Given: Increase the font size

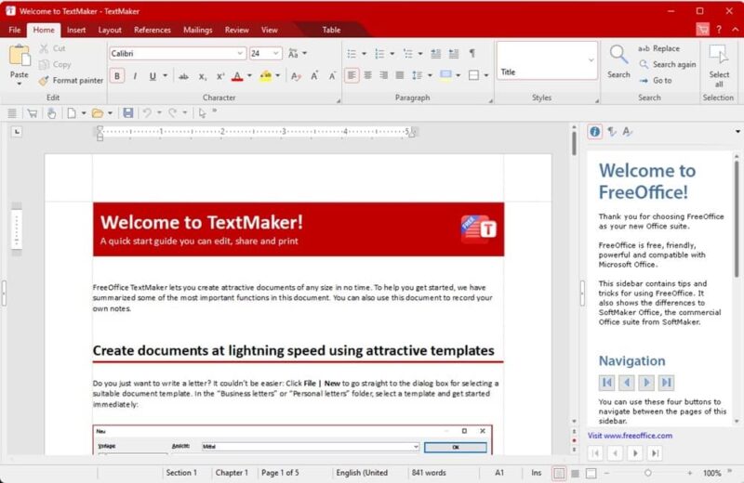Looking at the screenshot, I should click(314, 76).
